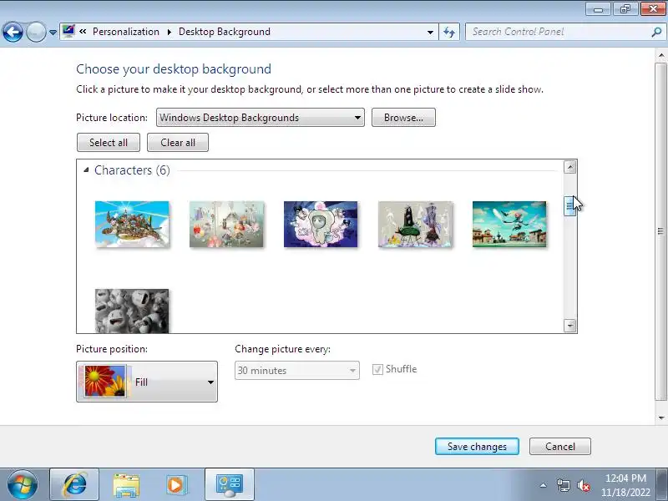This screenshot has height=501, width=668.
Task: Click the Characters (6) group heading
Action: (x=132, y=170)
